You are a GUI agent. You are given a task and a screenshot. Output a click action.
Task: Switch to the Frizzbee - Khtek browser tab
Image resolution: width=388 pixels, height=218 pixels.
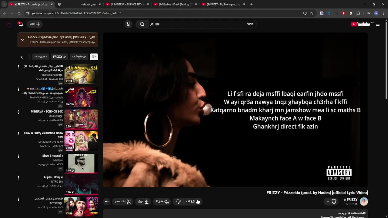[175, 4]
